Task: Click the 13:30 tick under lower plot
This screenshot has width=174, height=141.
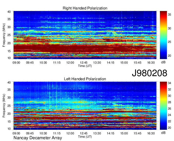Action: point(97,133)
